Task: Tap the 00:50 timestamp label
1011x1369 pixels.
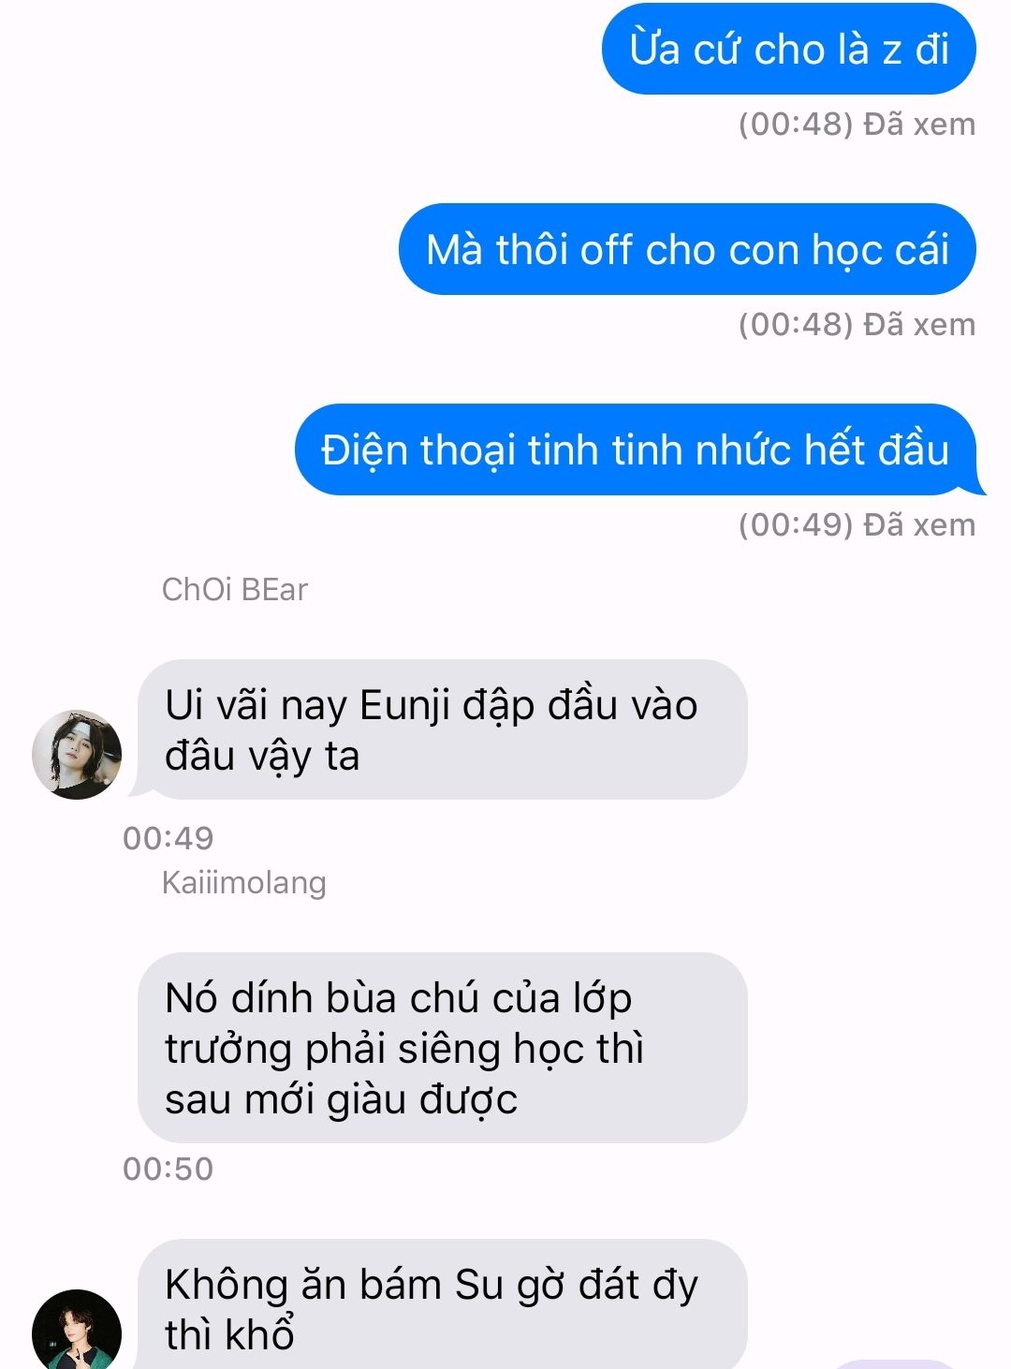Action: 168,1169
